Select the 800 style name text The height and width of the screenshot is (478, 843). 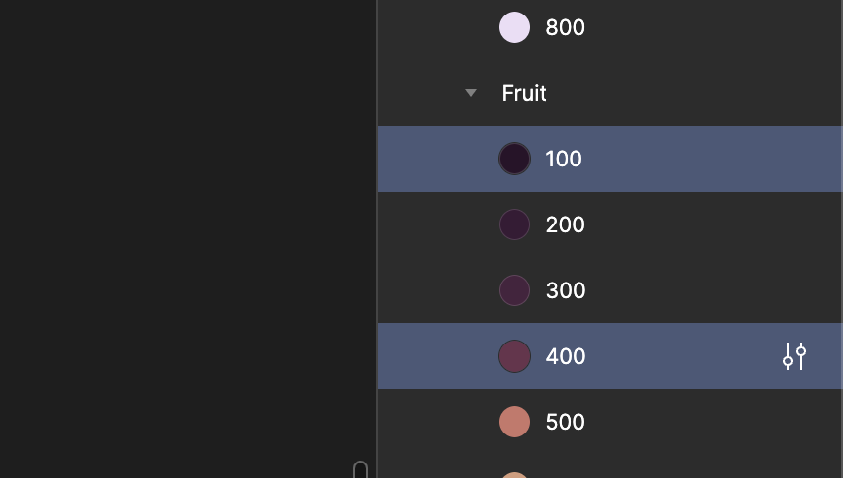(x=565, y=27)
